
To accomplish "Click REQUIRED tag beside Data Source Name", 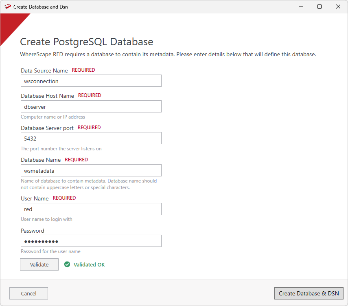I will (x=83, y=70).
